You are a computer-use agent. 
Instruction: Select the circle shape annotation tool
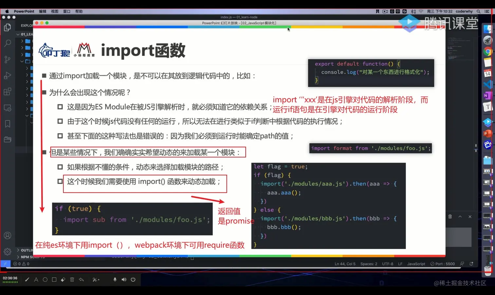(45, 280)
